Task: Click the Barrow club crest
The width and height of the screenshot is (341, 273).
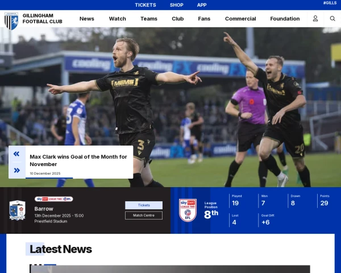Action: click(x=17, y=210)
